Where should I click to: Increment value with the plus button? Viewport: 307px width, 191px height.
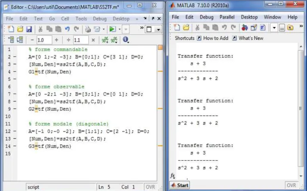click(x=57, y=40)
